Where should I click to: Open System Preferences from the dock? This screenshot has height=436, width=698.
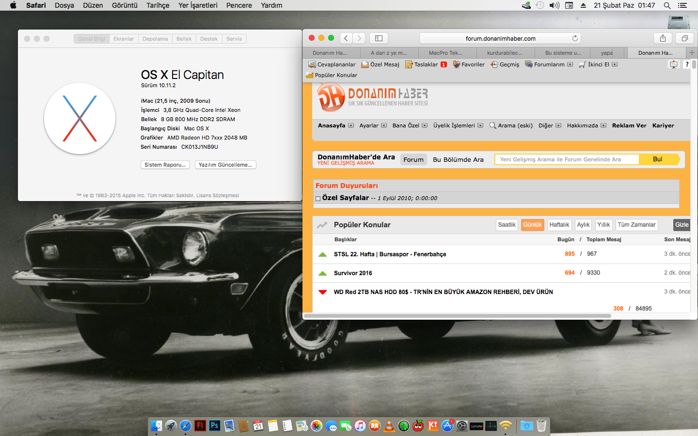[x=461, y=425]
